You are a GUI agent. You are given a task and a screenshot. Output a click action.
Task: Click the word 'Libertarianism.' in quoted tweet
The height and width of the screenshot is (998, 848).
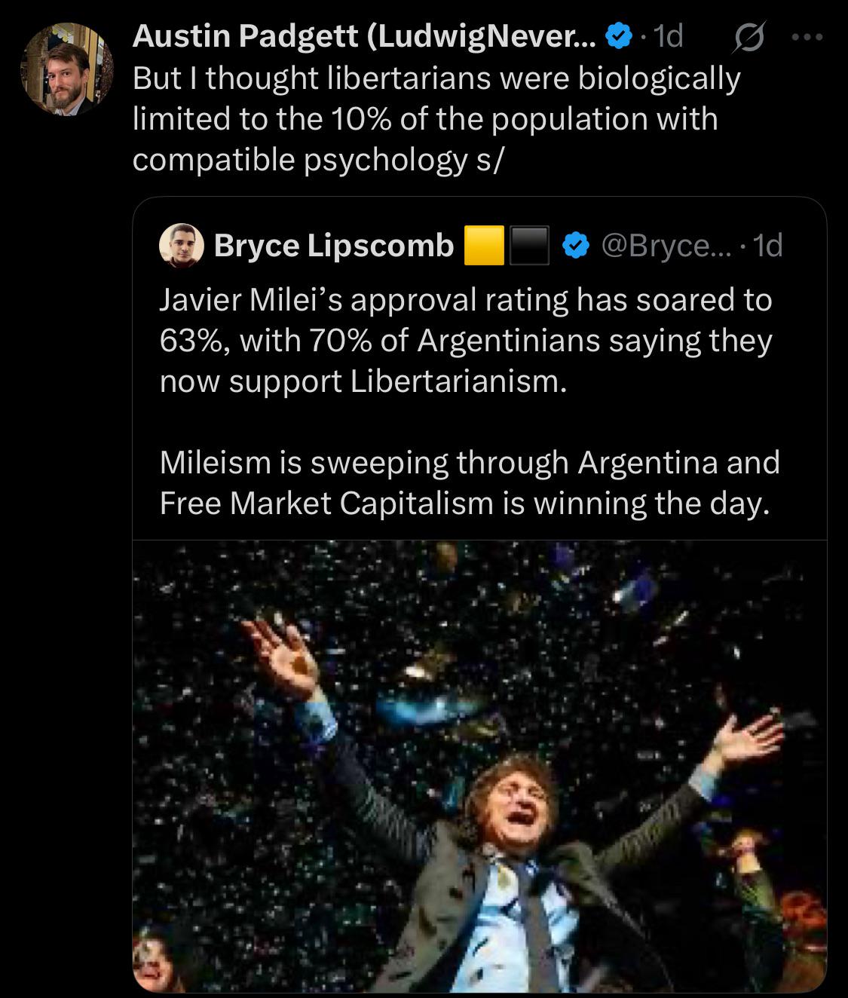(x=458, y=381)
